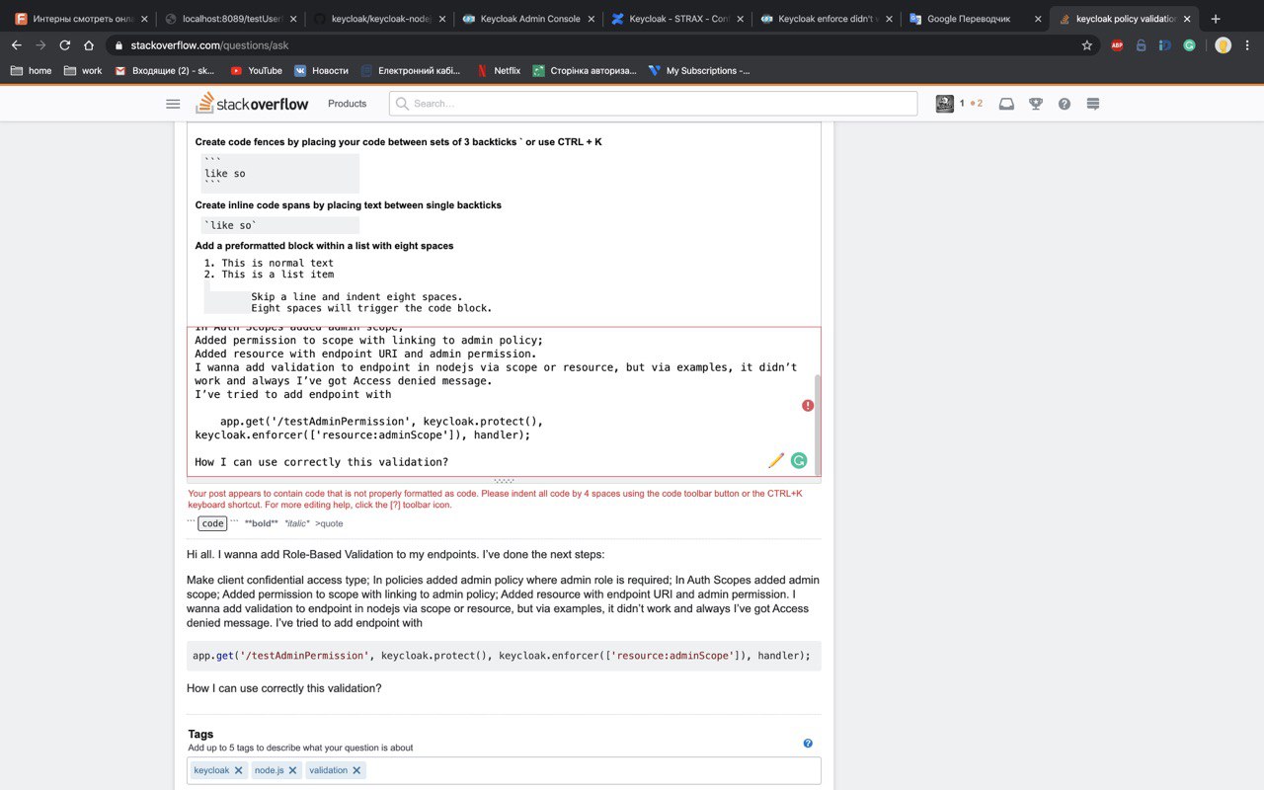Open the YouTube bookmark
Image resolution: width=1264 pixels, height=790 pixels.
point(256,70)
